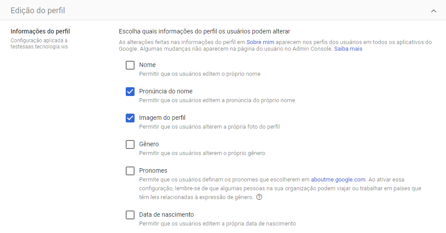Screen dimensions: 446x233
Task: Enable the Pronomes checkbox
Action: click(130, 171)
